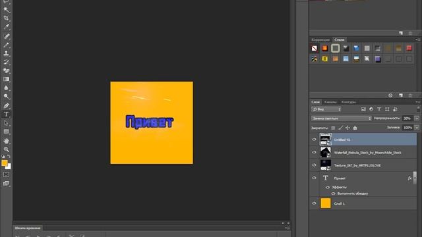
Task: Toggle lock all for the layer
Action: 355,128
